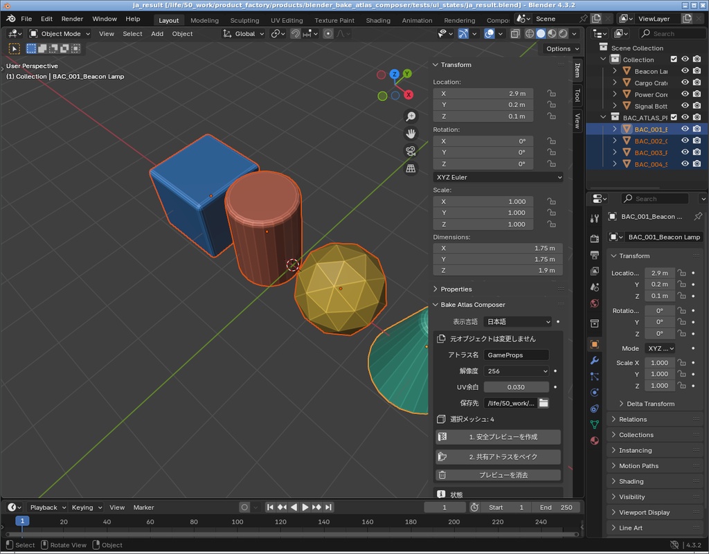709x554 pixels.
Task: Select material preview shading icon
Action: [552, 33]
